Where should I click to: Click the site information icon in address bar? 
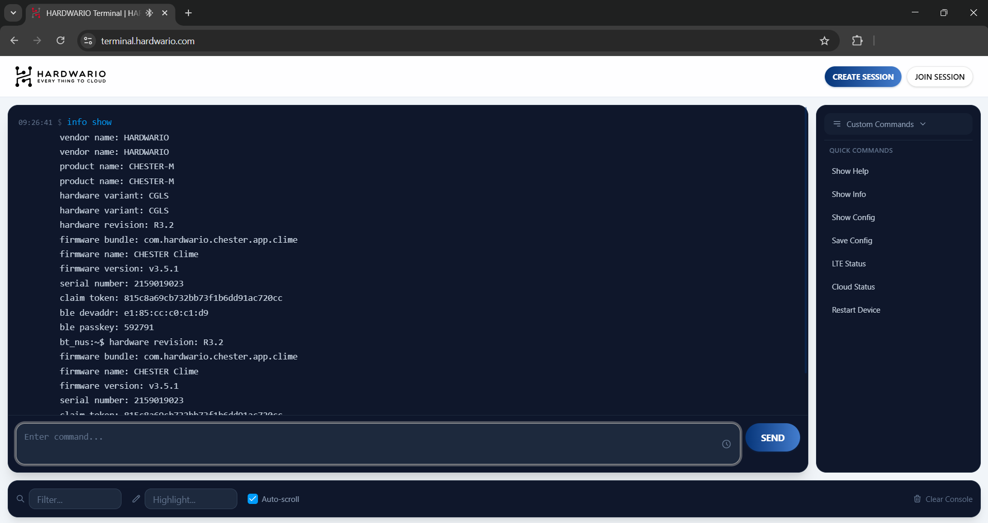coord(88,41)
